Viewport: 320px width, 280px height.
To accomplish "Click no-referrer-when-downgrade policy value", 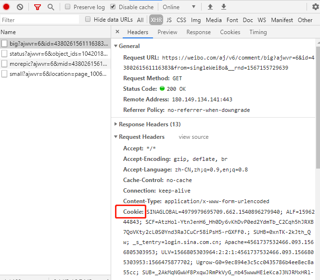I will [x=208, y=110].
